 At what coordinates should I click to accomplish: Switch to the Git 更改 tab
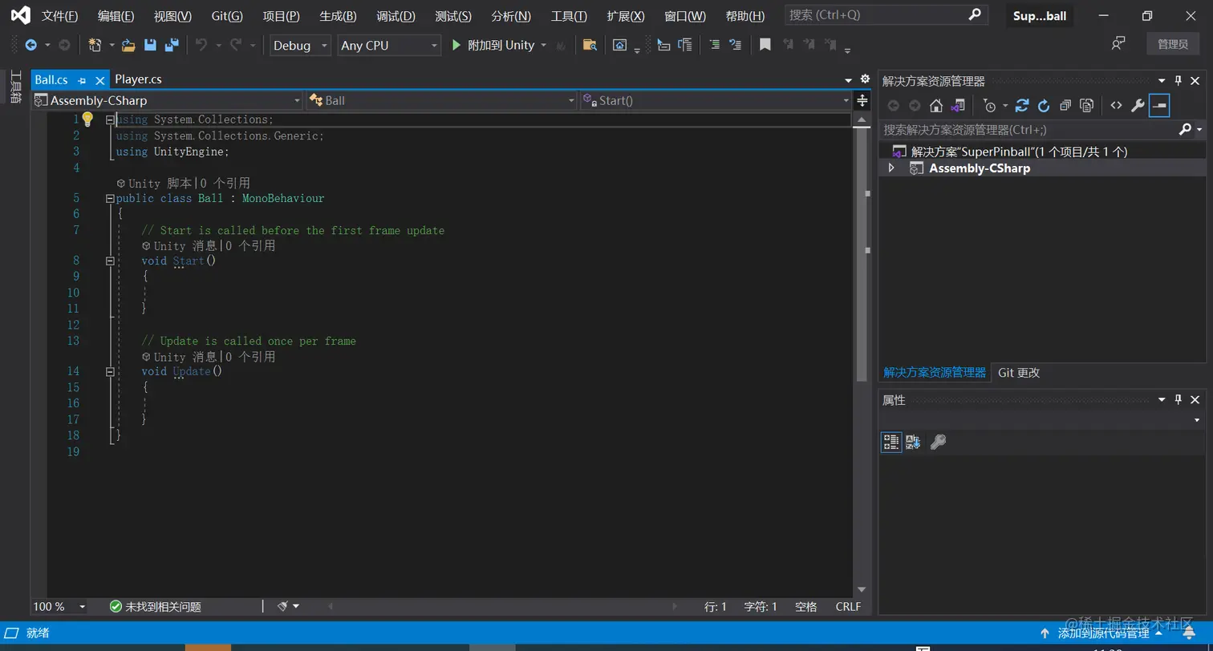click(x=1019, y=373)
